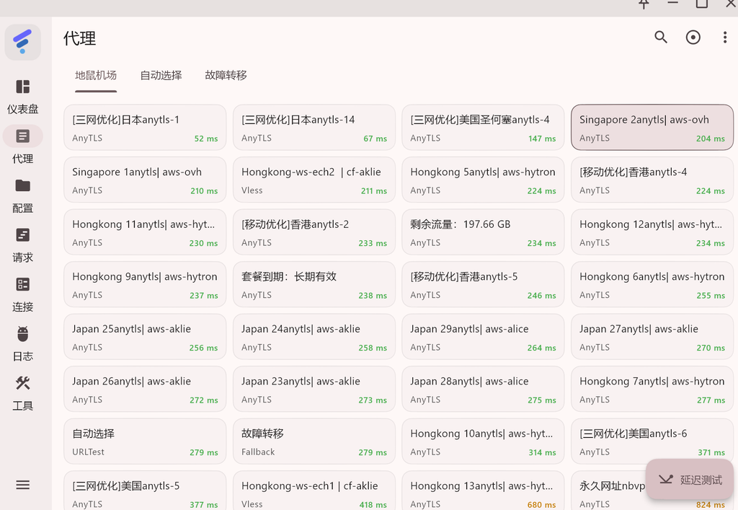Click the search magnifier icon

[661, 38]
